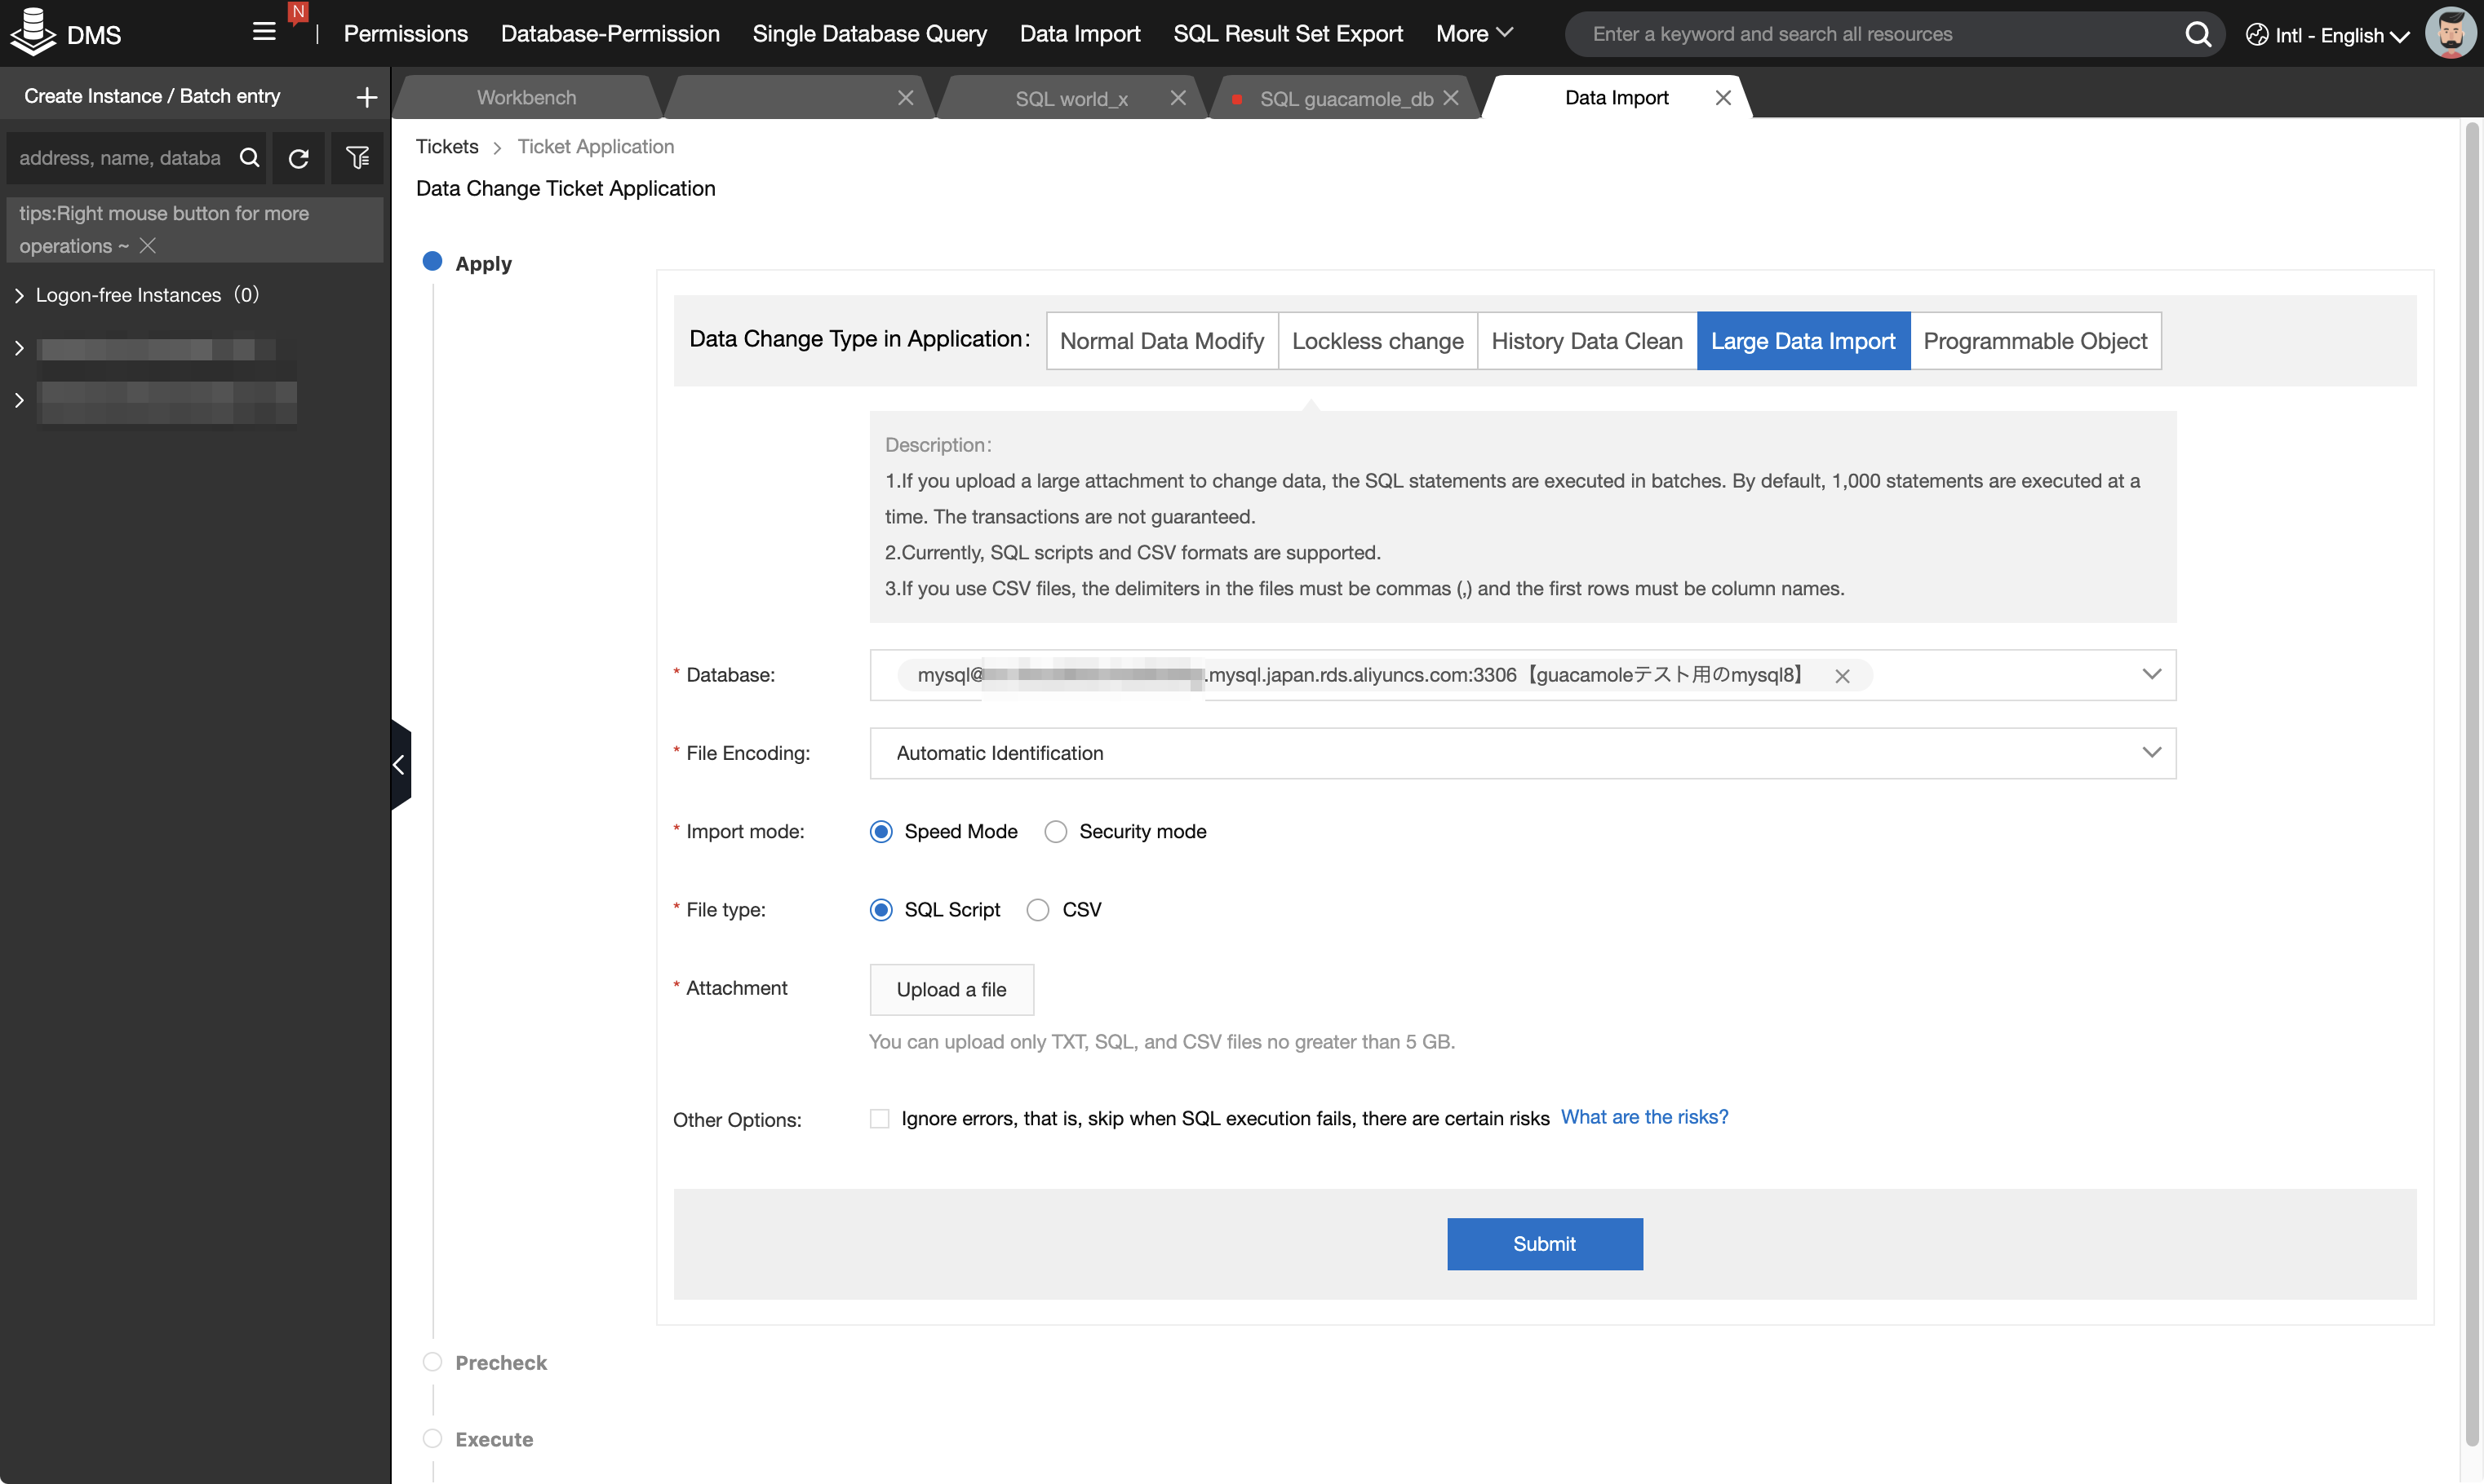Select Lockless change type
The image size is (2484, 1484).
1378,341
